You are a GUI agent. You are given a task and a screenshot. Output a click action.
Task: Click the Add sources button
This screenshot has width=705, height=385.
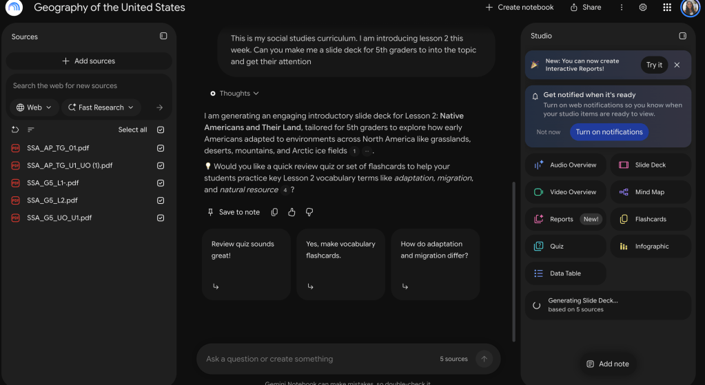(89, 61)
